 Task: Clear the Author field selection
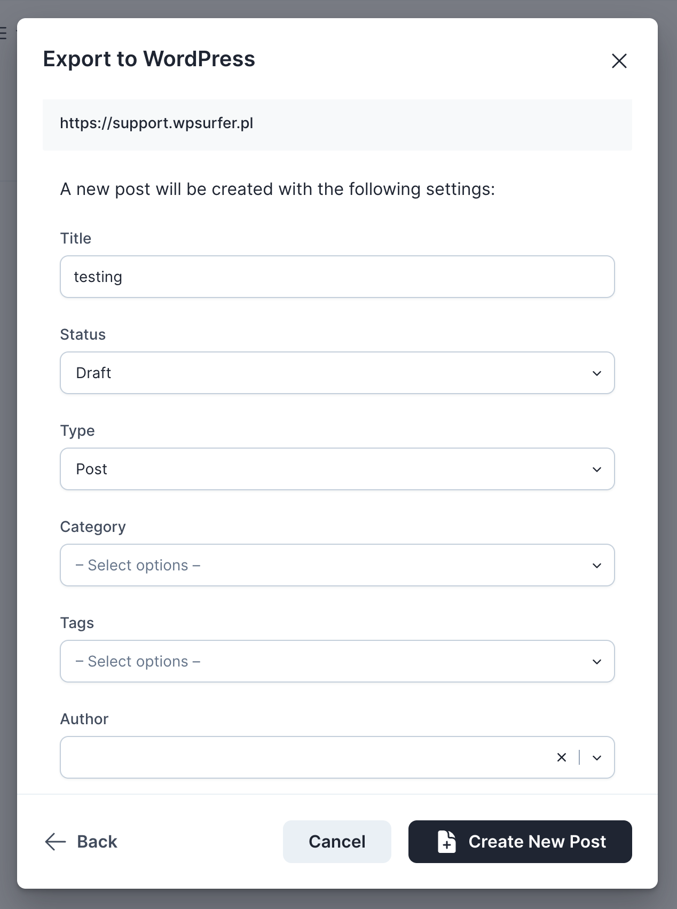click(x=562, y=757)
